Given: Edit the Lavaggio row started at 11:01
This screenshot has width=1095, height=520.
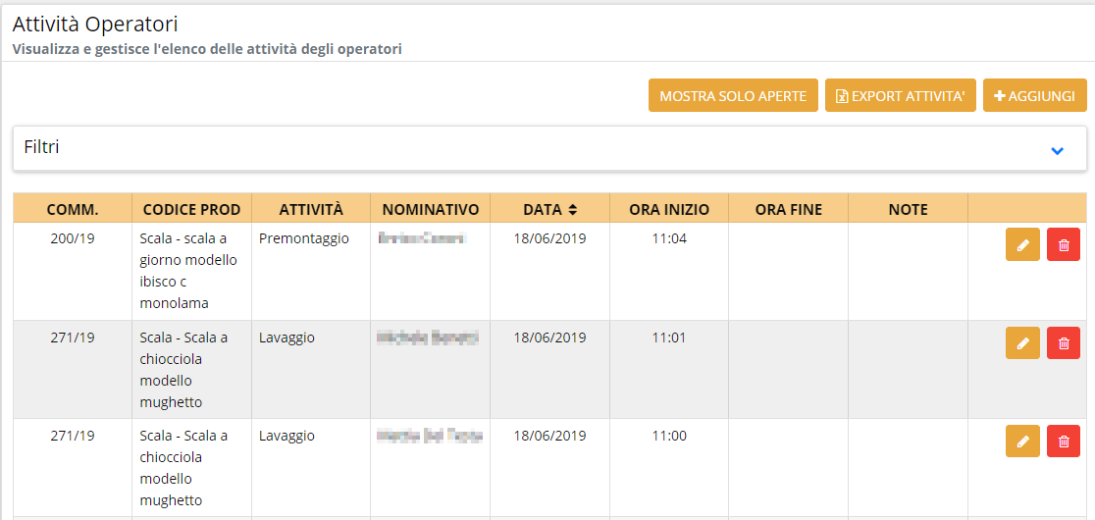Looking at the screenshot, I should tap(1022, 342).
